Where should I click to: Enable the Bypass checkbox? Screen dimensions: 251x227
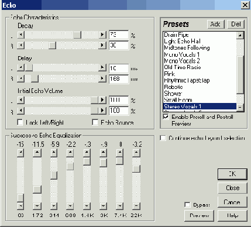pyautogui.click(x=187, y=205)
